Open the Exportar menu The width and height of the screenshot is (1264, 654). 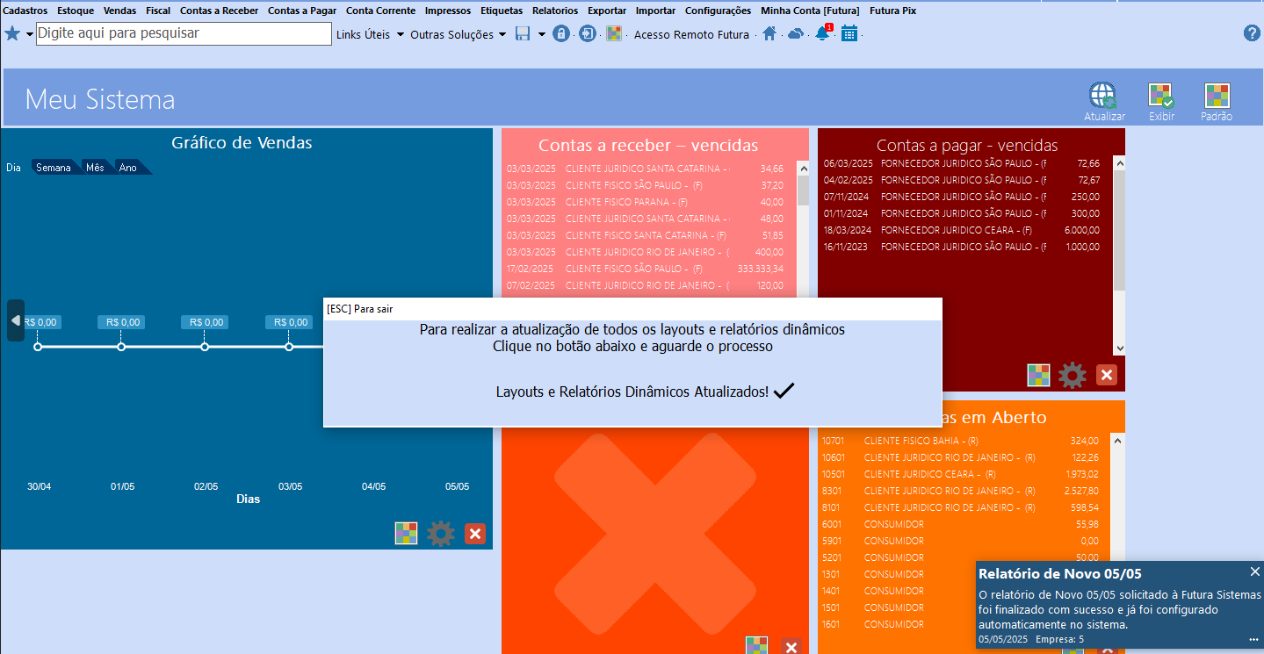coord(607,11)
